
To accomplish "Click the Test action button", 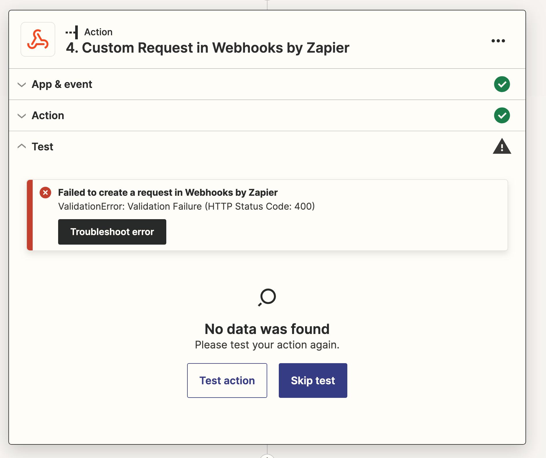I will pyautogui.click(x=227, y=381).
